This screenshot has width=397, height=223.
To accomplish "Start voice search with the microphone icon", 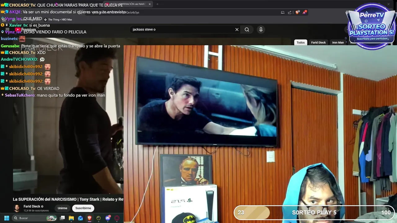I will [x=261, y=29].
